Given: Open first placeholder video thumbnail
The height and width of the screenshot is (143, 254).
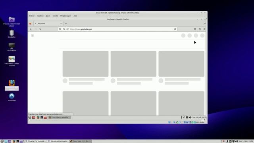Looking at the screenshot, I should (x=86, y=64).
